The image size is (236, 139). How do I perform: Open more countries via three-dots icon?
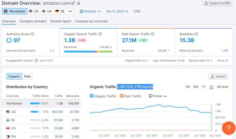[x=70, y=11]
